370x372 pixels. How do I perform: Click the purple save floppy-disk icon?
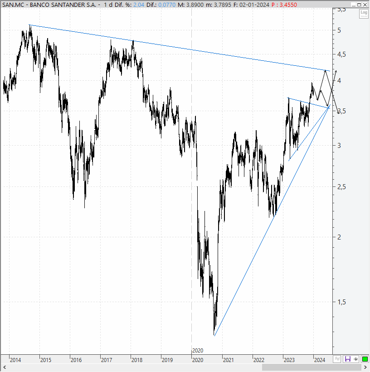(347, 359)
